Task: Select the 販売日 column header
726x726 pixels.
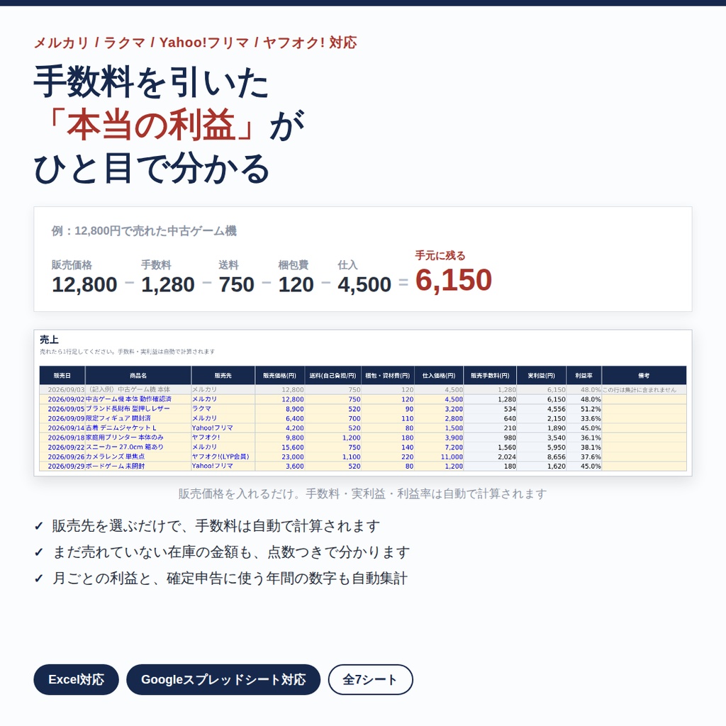Action: 62,376
